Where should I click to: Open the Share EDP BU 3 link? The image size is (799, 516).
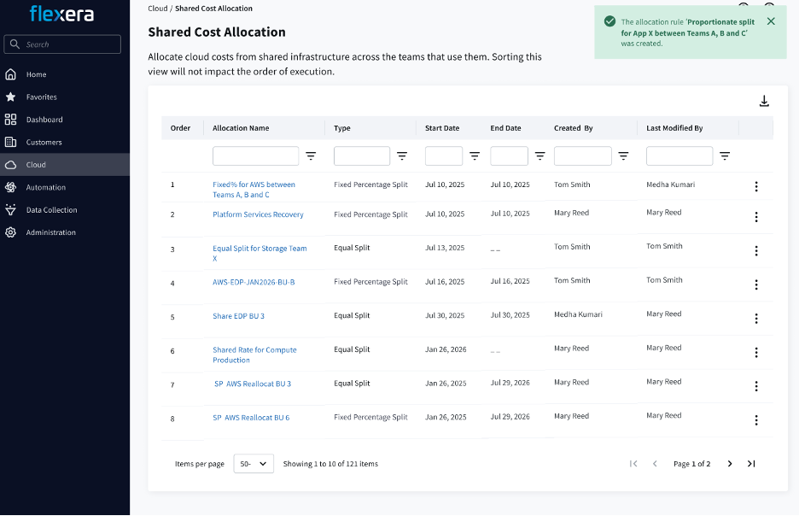[238, 316]
